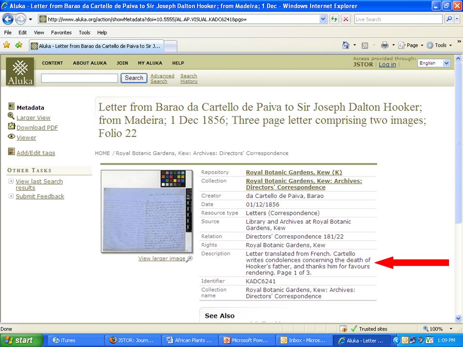Image resolution: width=463 pixels, height=347 pixels.
Task: Click the Refresh page icon
Action: [334, 19]
